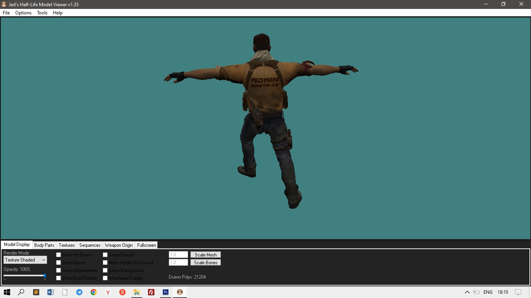Close the Half-Life Model Viewer window

tap(521, 4)
